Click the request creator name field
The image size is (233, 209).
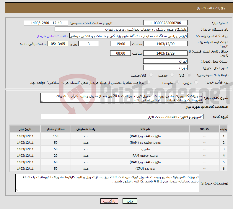pos(128,36)
